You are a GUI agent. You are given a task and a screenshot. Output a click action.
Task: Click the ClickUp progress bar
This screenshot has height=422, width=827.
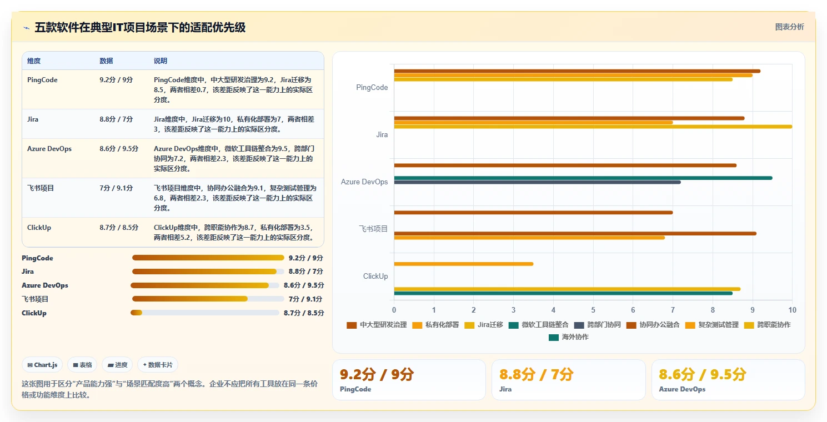point(204,313)
